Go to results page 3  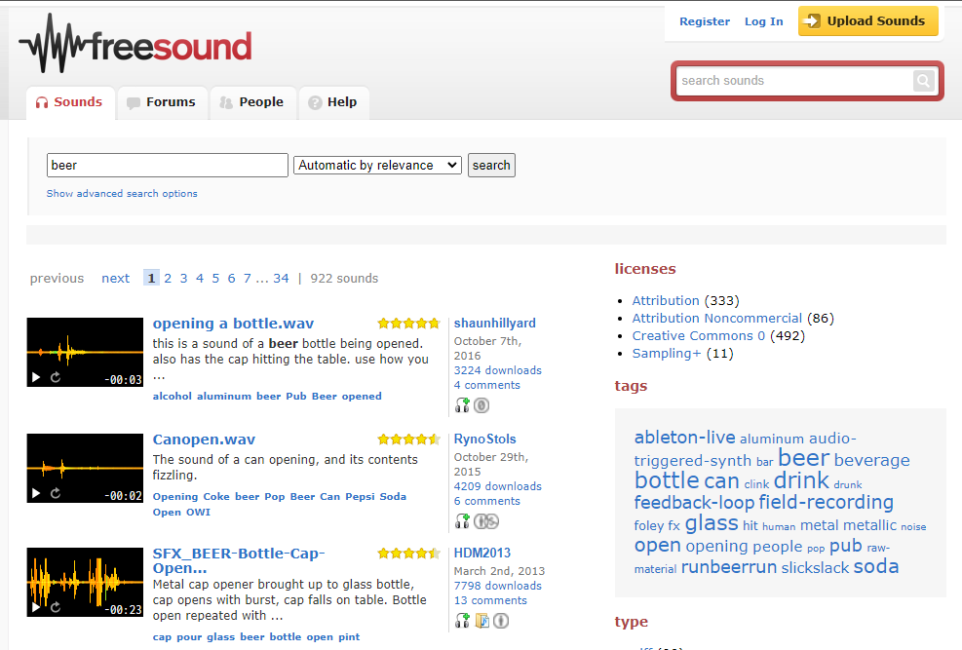(x=183, y=279)
